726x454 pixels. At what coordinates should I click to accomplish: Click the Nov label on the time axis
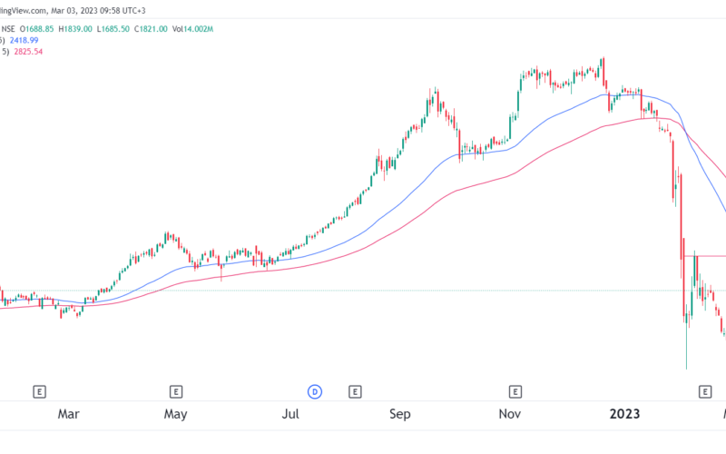coord(510,415)
